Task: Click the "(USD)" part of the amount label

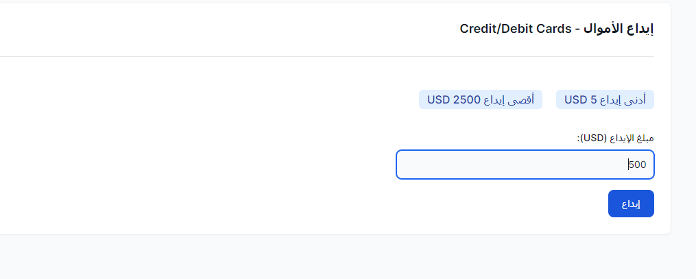Action: coord(593,138)
